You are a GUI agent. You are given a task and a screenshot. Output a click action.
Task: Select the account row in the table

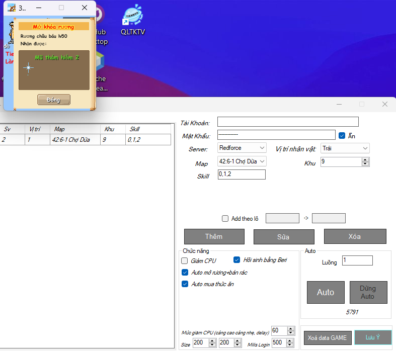pos(86,140)
